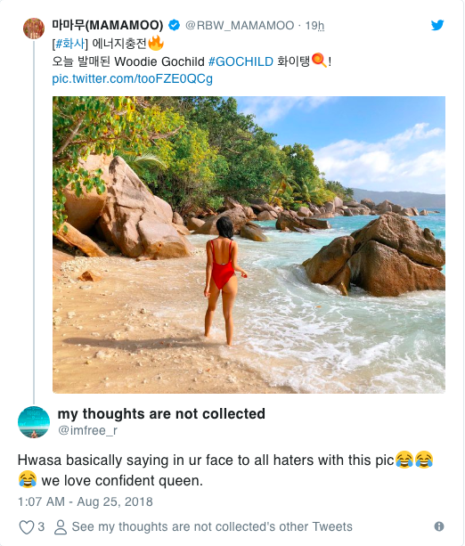Like the tweet with heart icon
The image size is (465, 546).
point(27,526)
